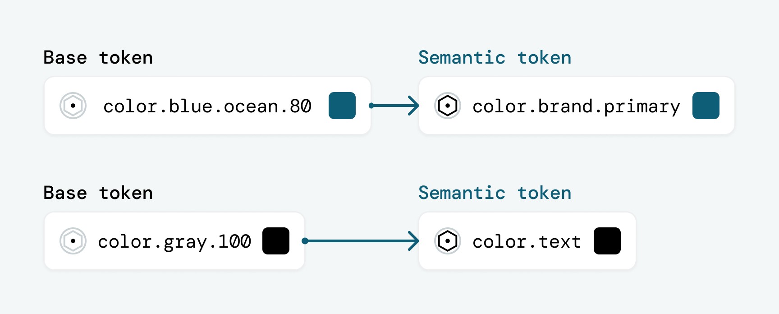Pick the teal swatch in color.brand.primary
The width and height of the screenshot is (779, 314).
(706, 106)
